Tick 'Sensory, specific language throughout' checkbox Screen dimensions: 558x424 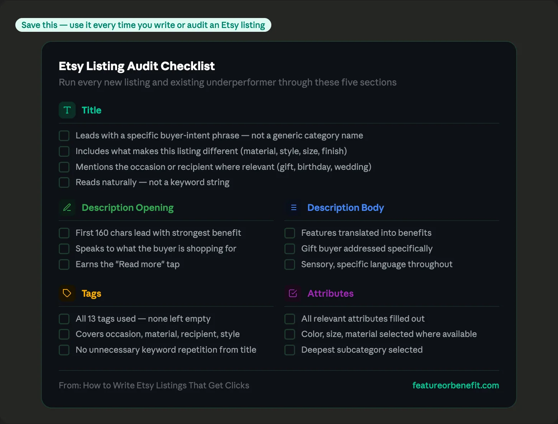pyautogui.click(x=290, y=265)
